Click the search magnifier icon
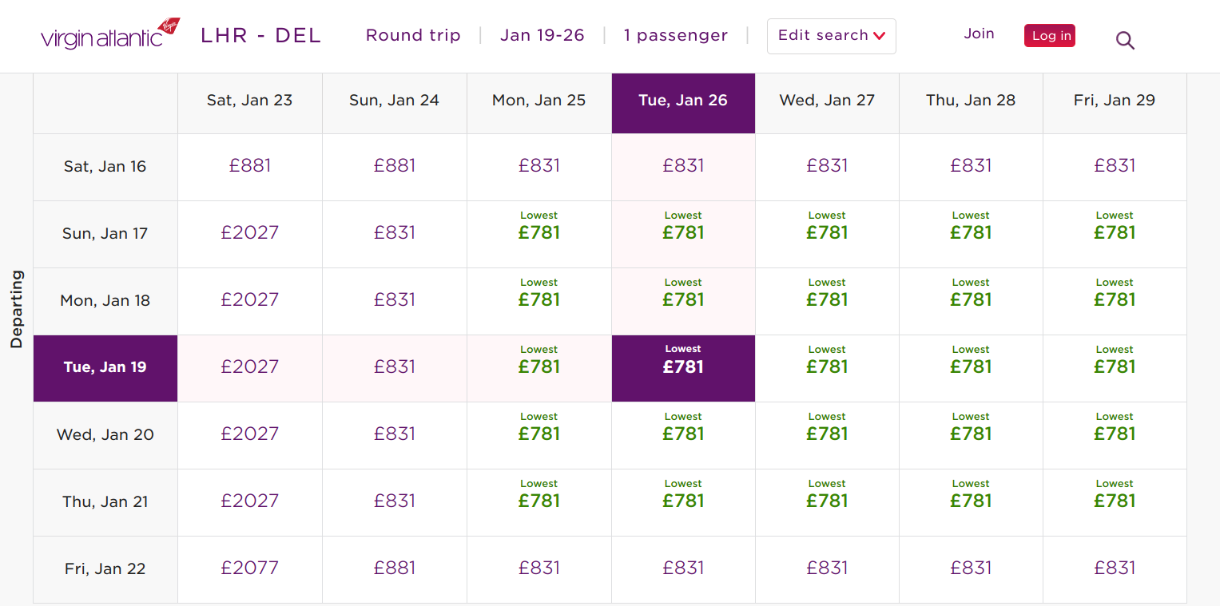This screenshot has width=1220, height=606. point(1125,40)
